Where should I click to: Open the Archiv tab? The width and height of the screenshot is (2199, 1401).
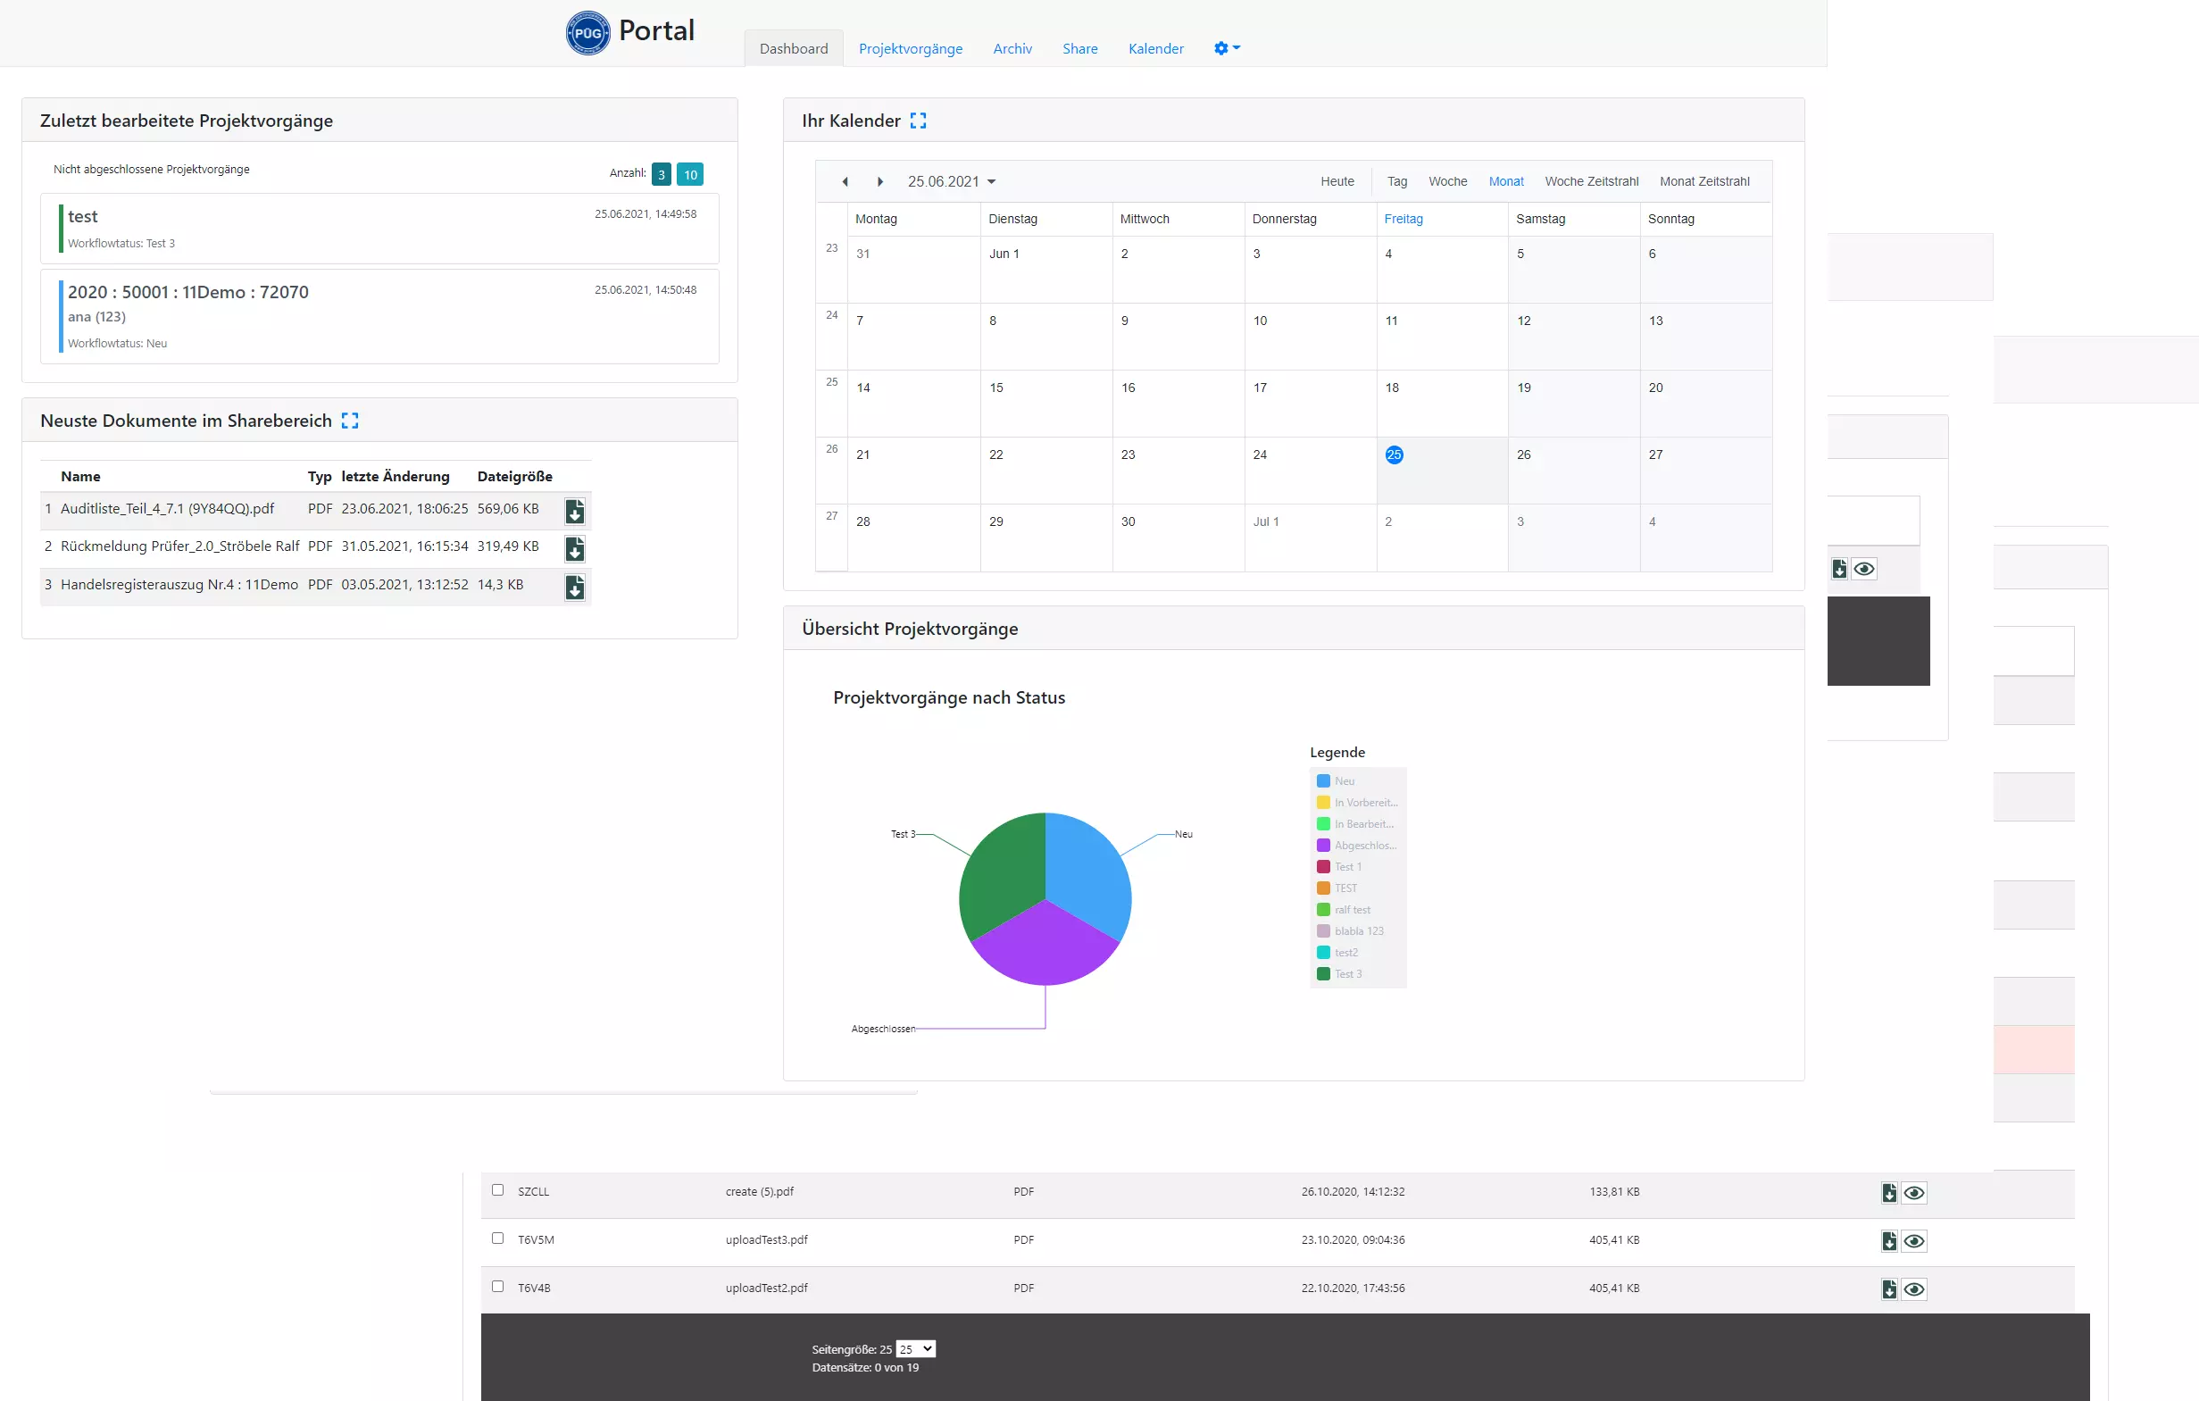point(1012,48)
